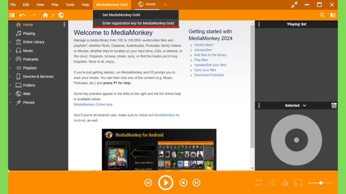This screenshot has width=346, height=194.
Task: Open the Home node options menu
Action: [x=64, y=24]
